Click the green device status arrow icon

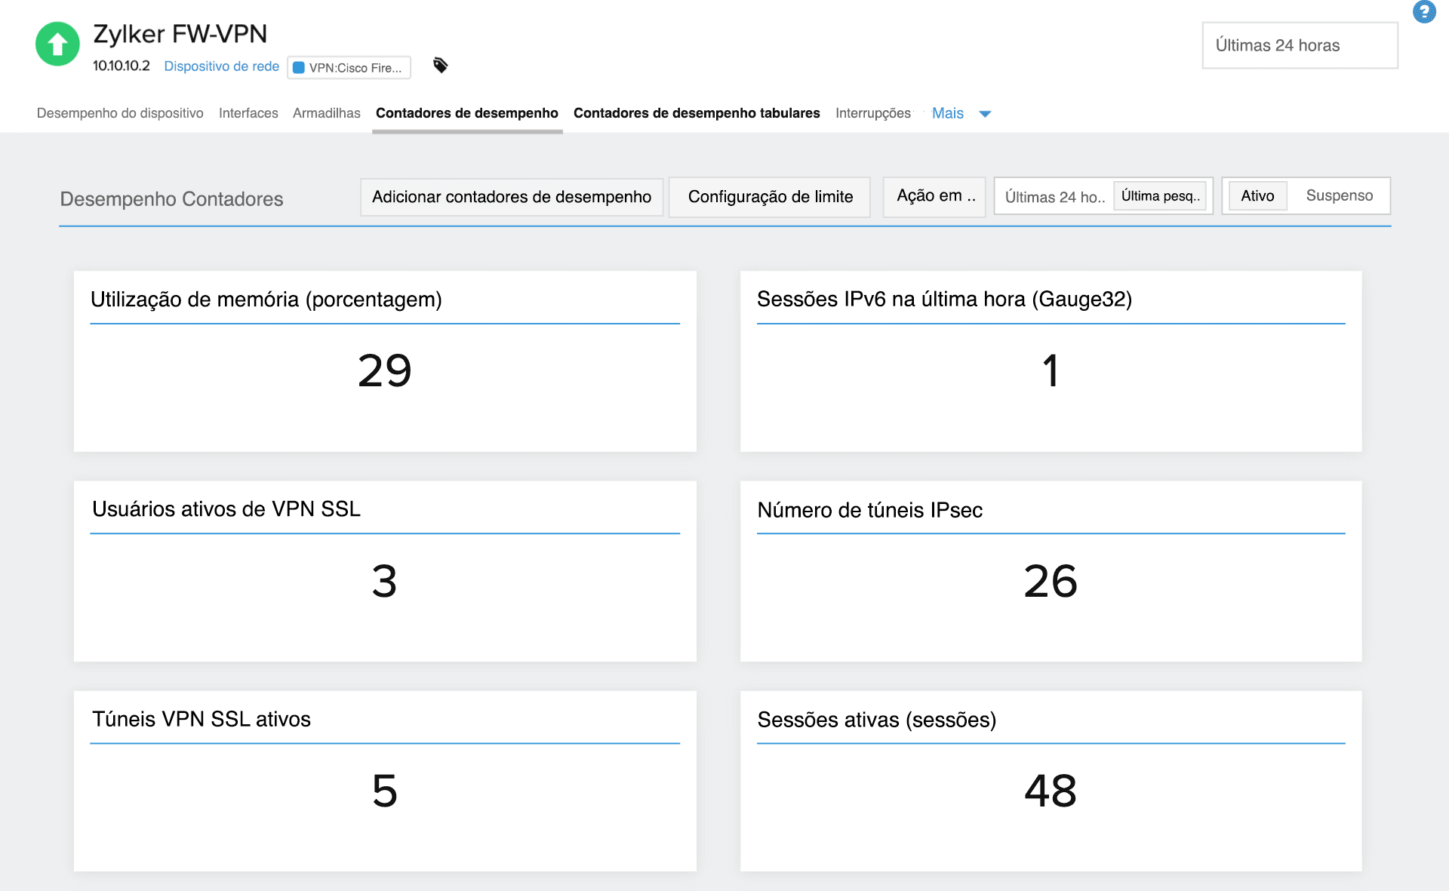tap(57, 45)
